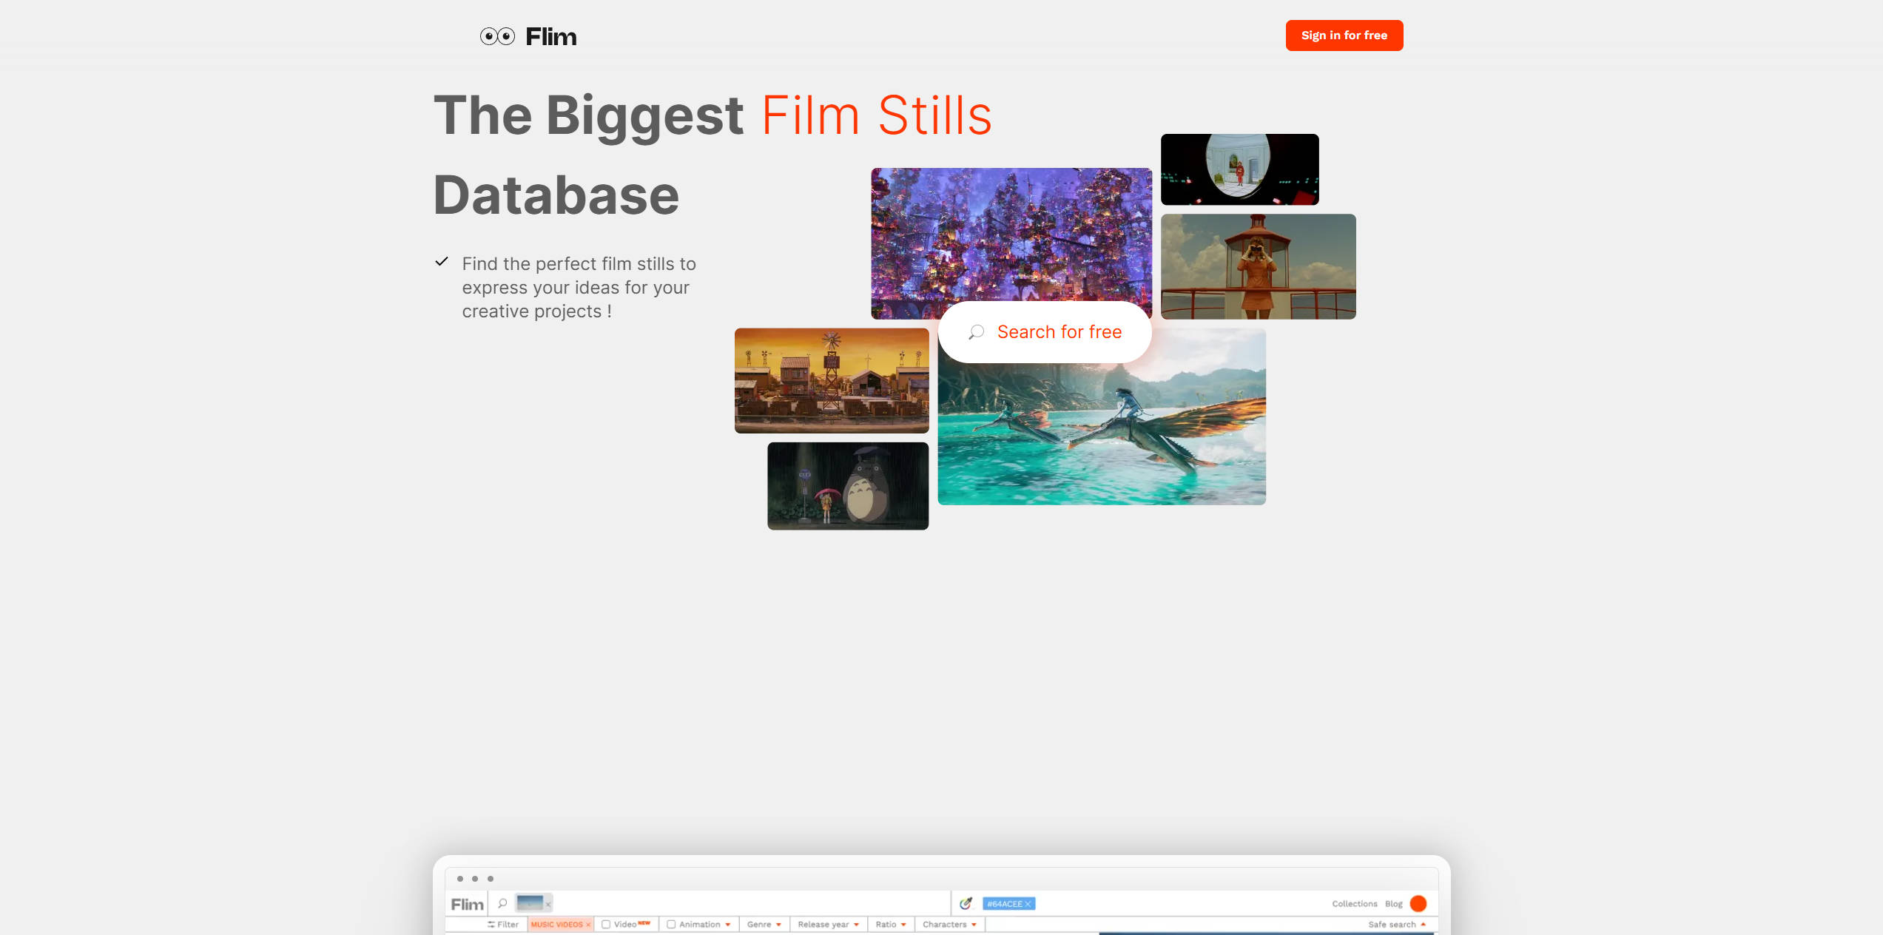This screenshot has width=1883, height=935.
Task: Enable the Animation checkbox
Action: tap(671, 925)
